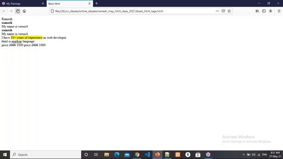Open network settings from the tray
This screenshot has width=283, height=159.
259,155
